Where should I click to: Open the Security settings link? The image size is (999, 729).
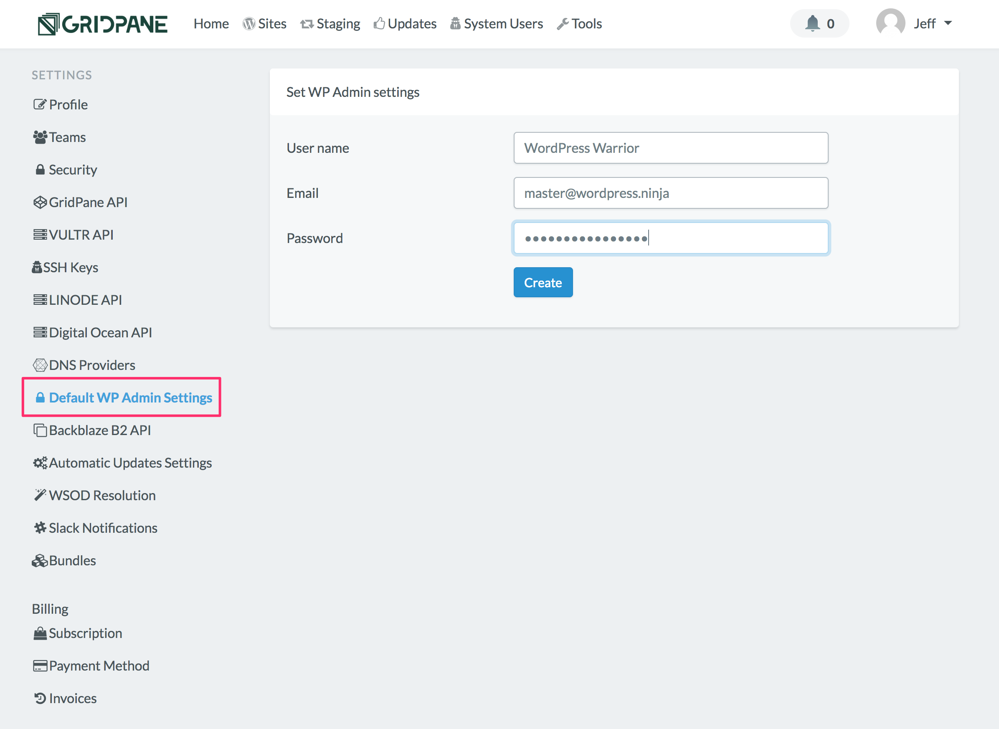73,170
